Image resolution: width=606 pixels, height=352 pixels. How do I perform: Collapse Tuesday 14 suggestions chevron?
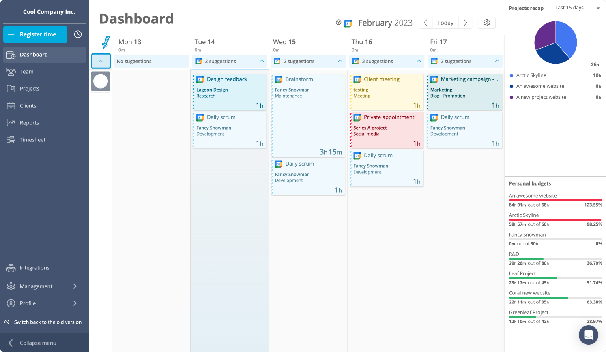[x=262, y=61]
